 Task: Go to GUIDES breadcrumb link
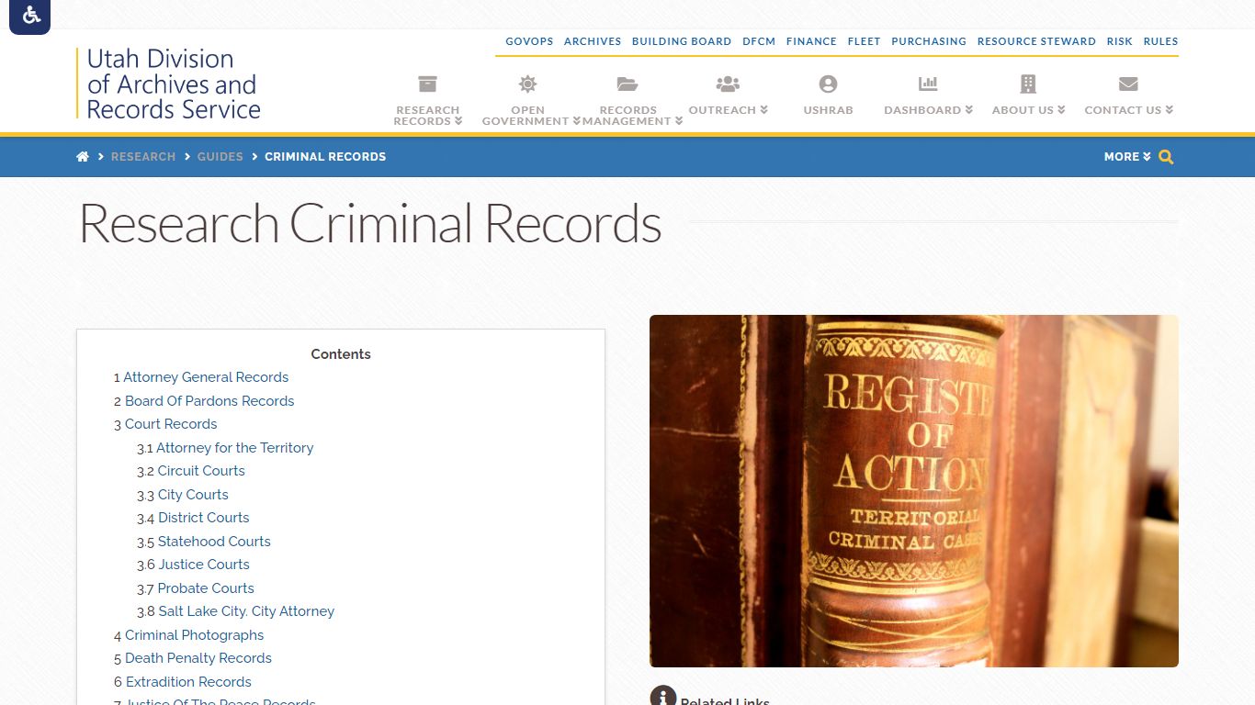point(220,157)
